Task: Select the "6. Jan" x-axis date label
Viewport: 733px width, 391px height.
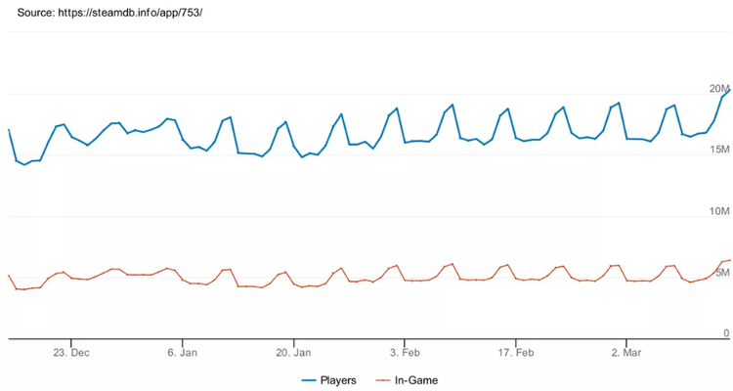Action: 183,351
